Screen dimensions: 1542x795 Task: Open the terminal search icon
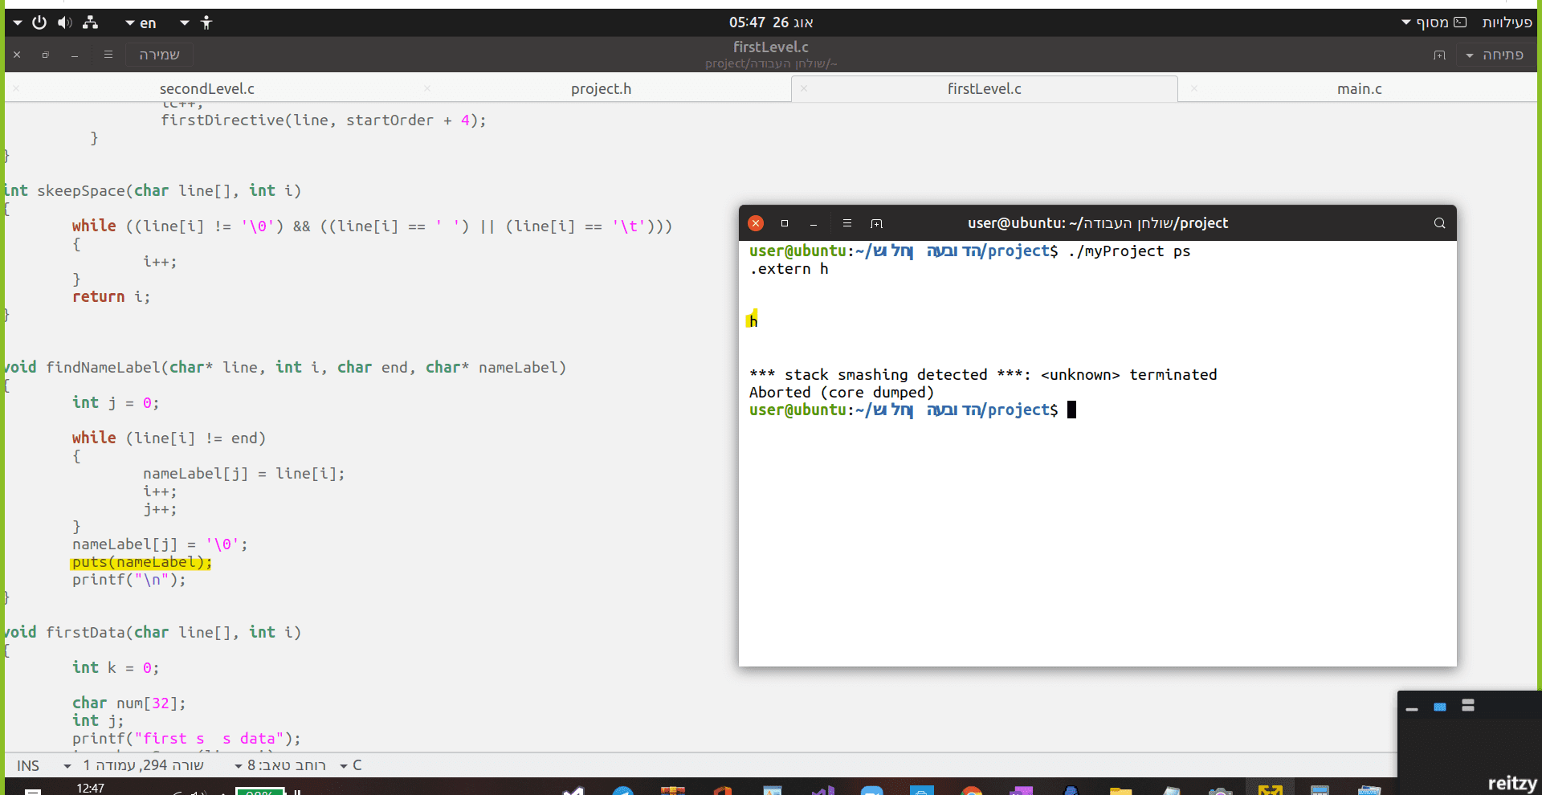[x=1439, y=223]
